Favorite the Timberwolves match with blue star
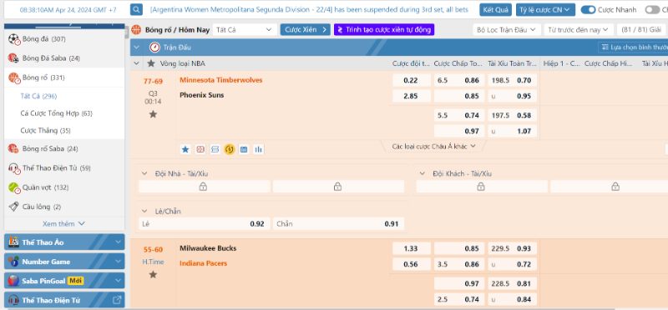The height and width of the screenshot is (310, 668). 185,149
